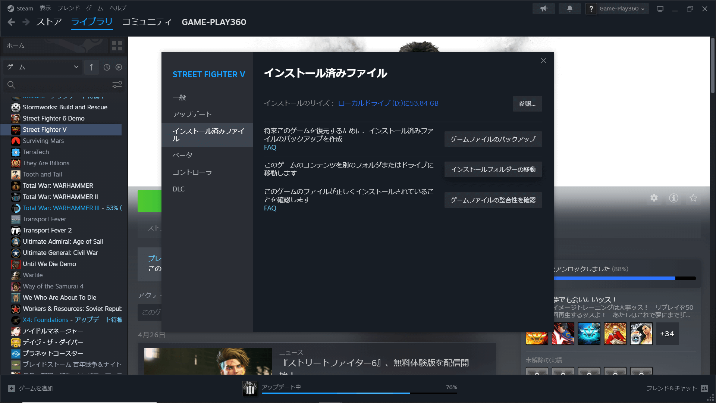The image size is (716, 403).
Task: Open the フレンド menu in the menu bar
Action: 68,7
